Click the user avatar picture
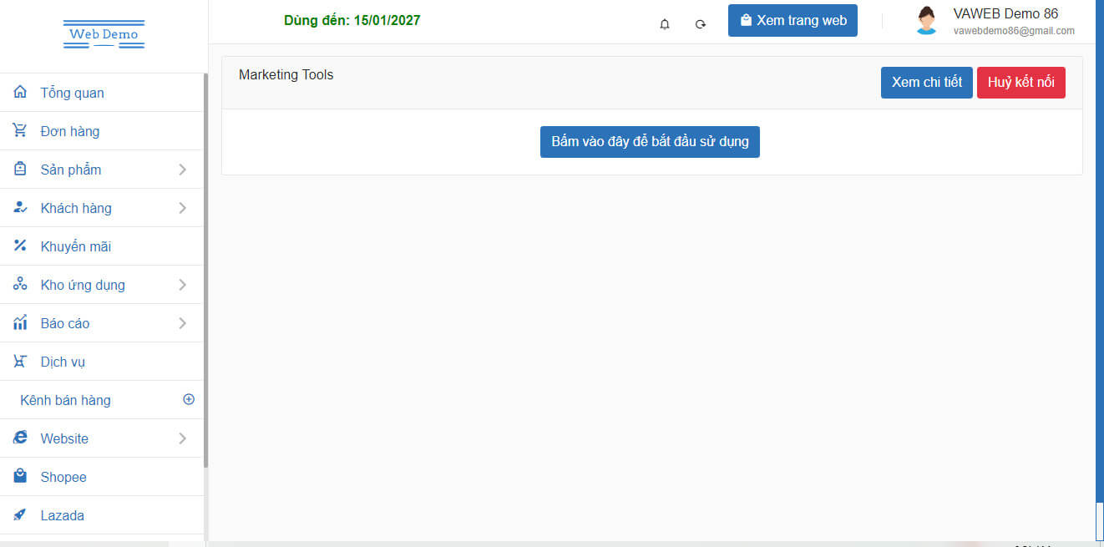The image size is (1104, 547). click(926, 21)
